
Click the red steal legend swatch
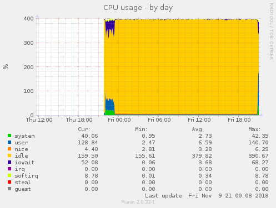(x=9, y=182)
